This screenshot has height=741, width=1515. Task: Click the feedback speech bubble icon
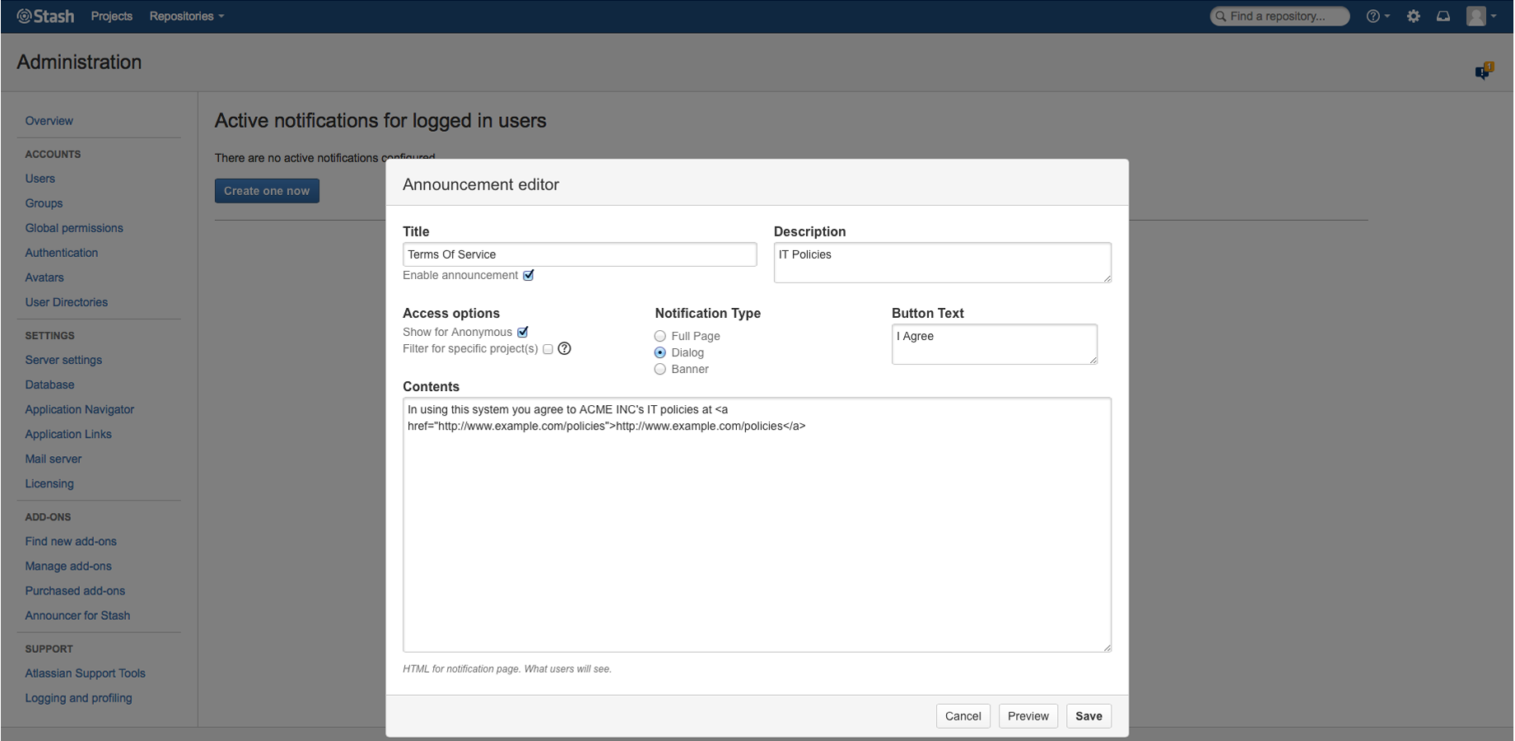pyautogui.click(x=1484, y=72)
